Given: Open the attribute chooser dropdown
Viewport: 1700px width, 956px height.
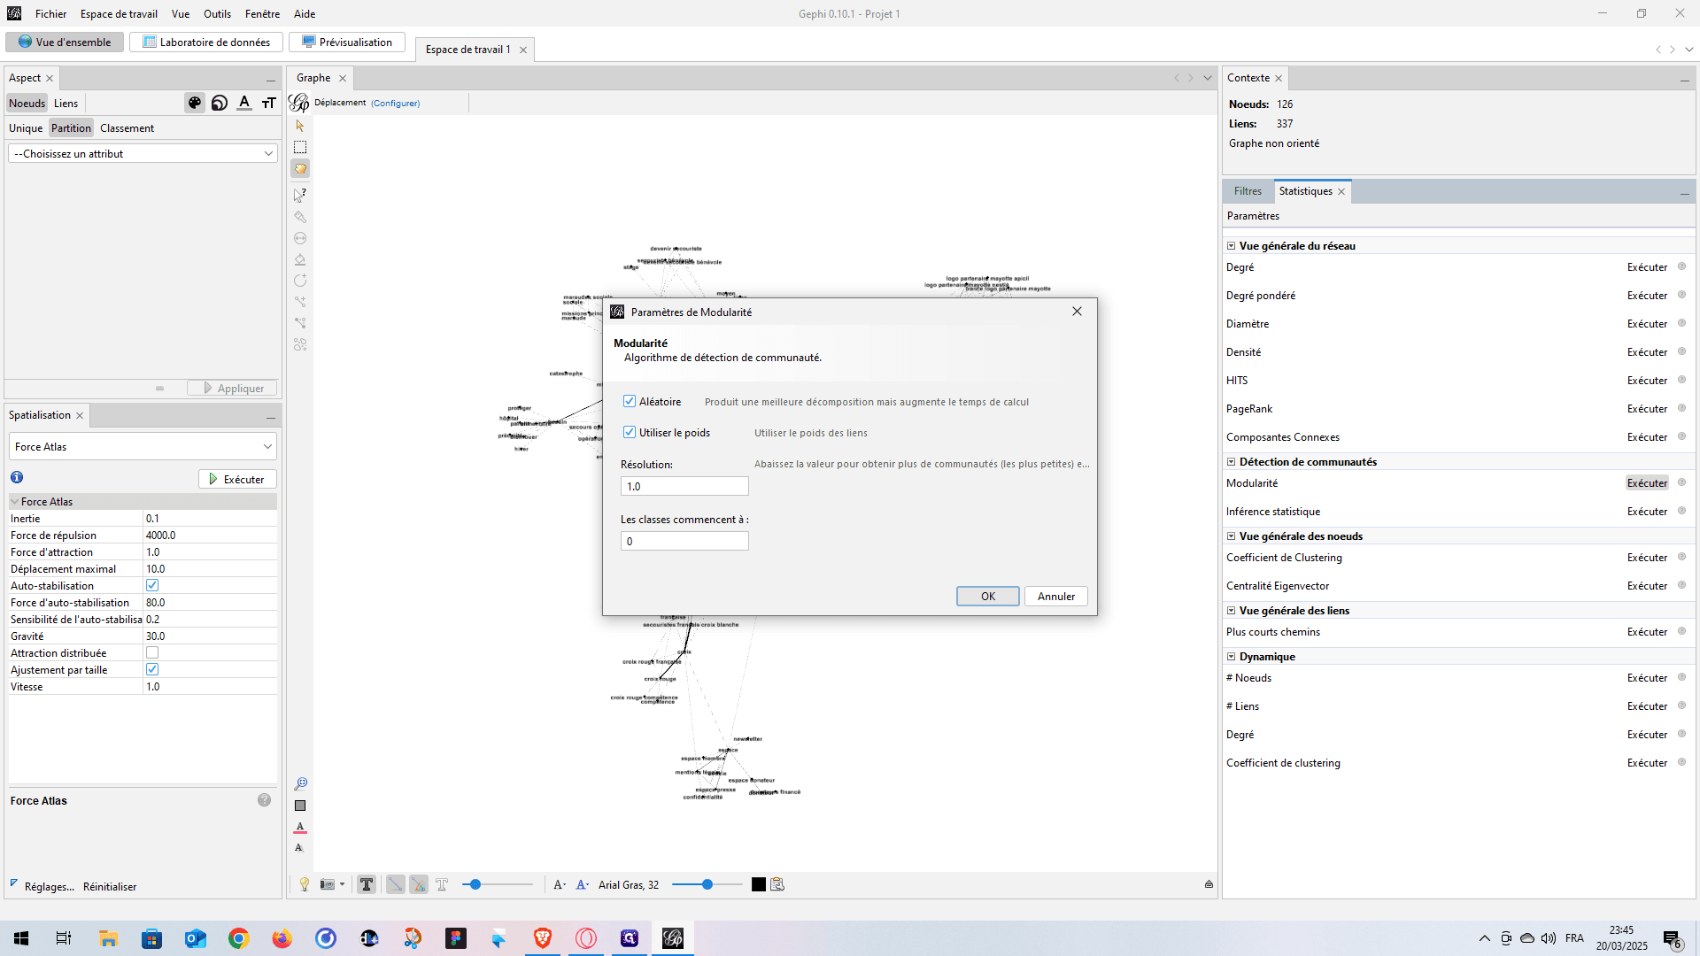Looking at the screenshot, I should pyautogui.click(x=143, y=153).
